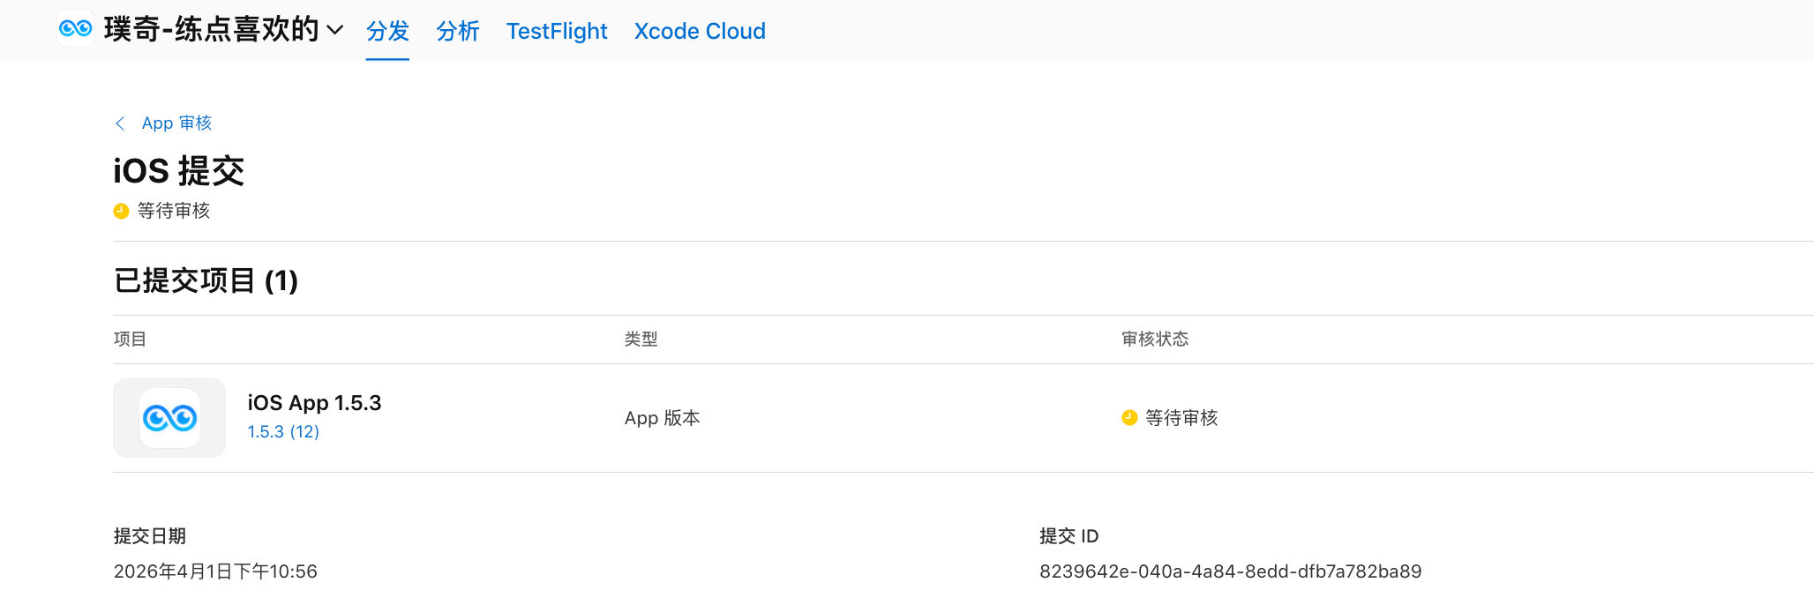
Task: Return to App 审核 page link
Action: point(176,123)
